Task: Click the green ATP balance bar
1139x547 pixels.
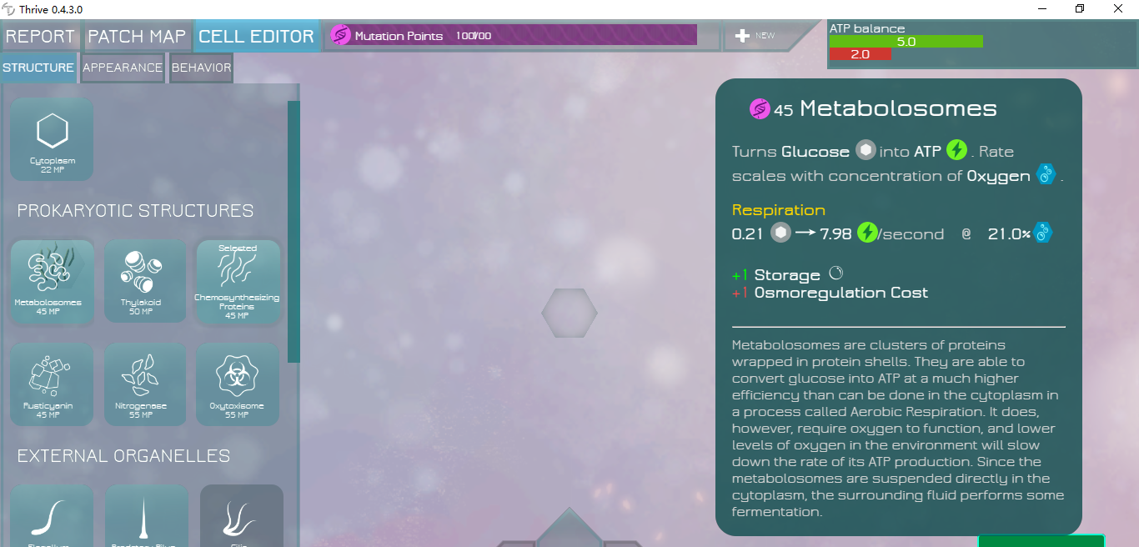Action: 906,40
